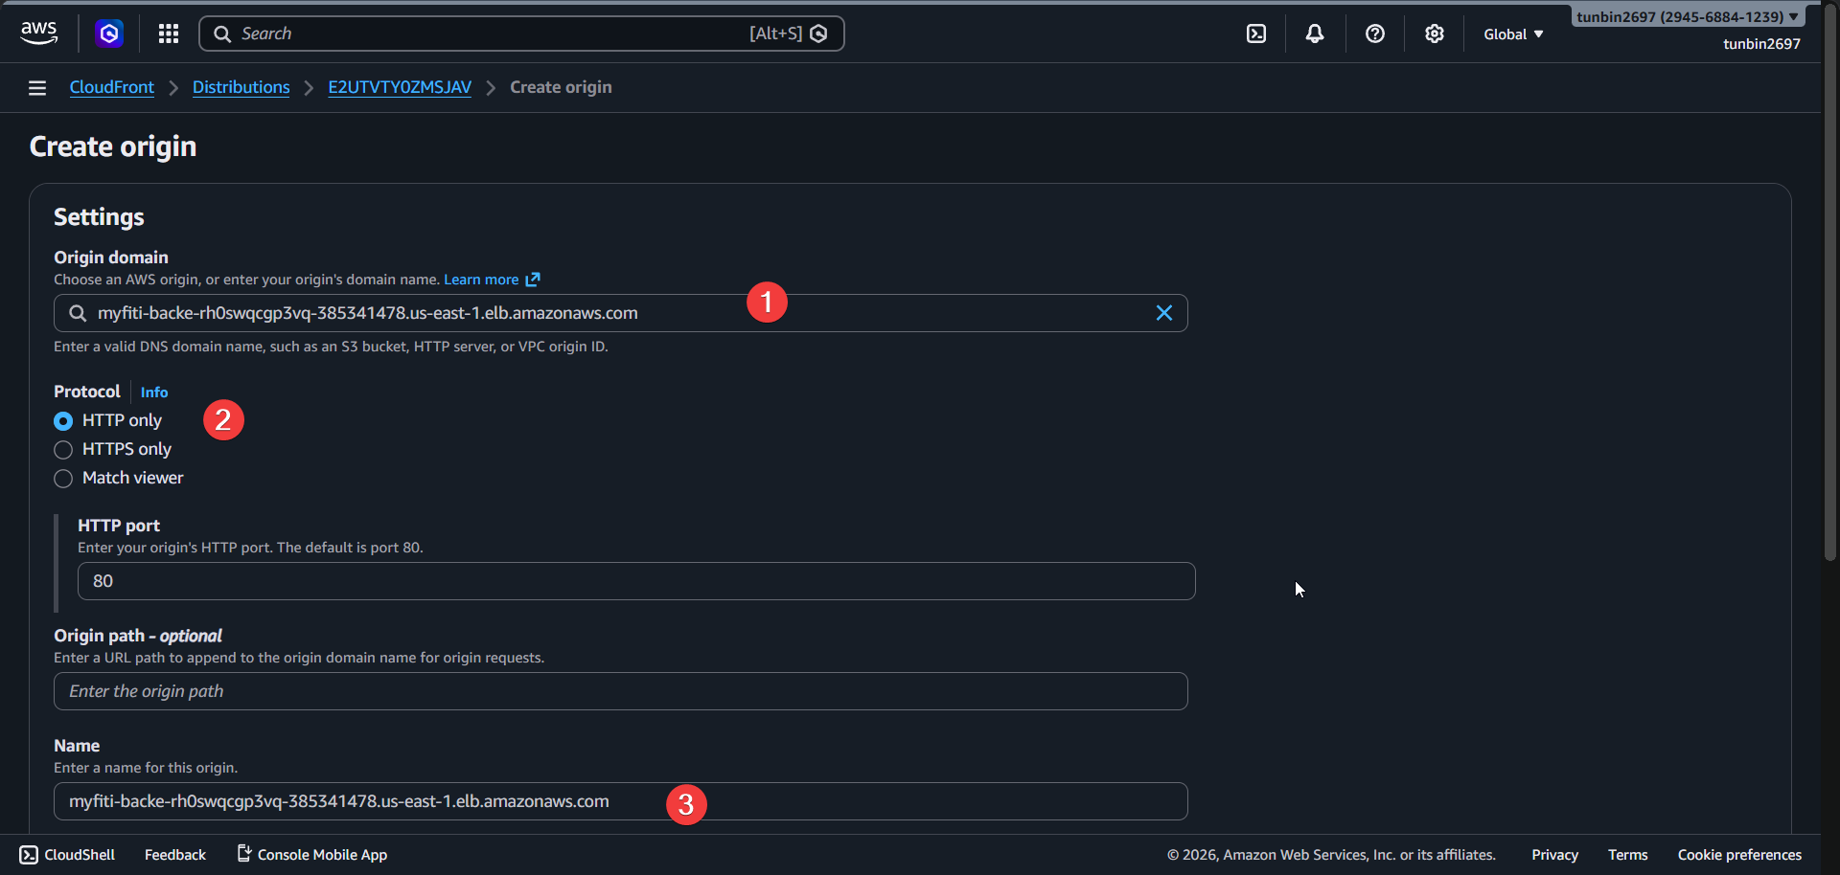The width and height of the screenshot is (1840, 875).
Task: Select the HTTP only protocol option
Action: click(x=62, y=420)
